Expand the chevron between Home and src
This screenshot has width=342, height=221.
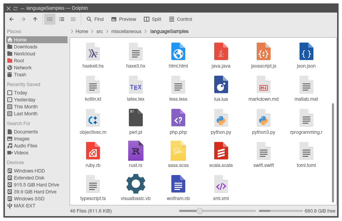click(x=92, y=31)
